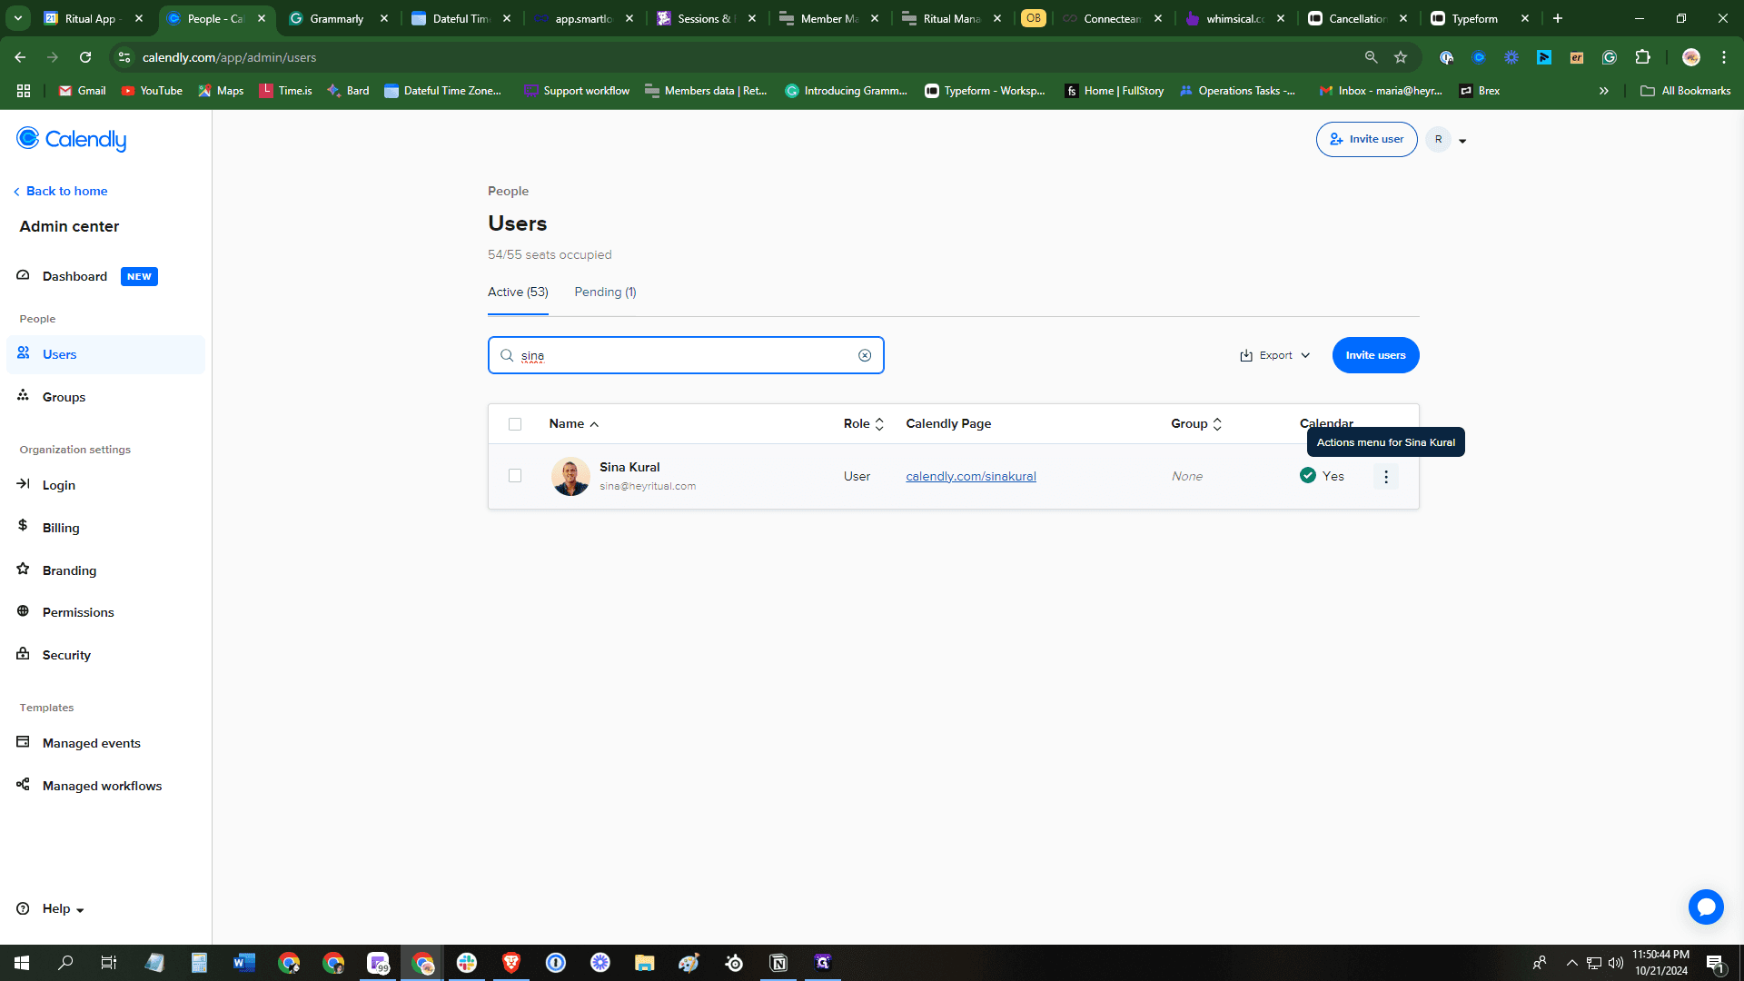Go back with the browser back arrow
This screenshot has width=1744, height=981.
(20, 57)
